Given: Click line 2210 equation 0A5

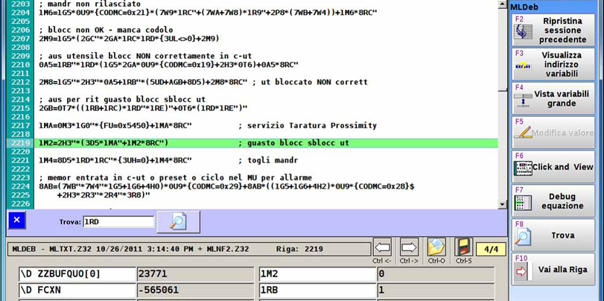Looking at the screenshot, I should (x=169, y=64).
